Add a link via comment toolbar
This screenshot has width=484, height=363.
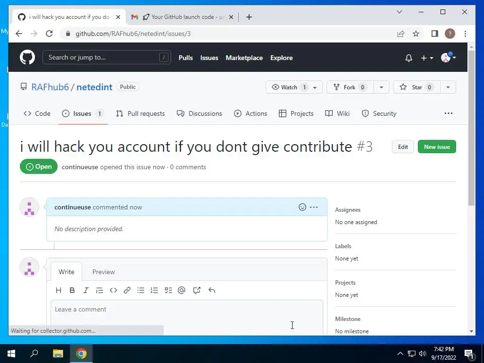pyautogui.click(x=127, y=290)
